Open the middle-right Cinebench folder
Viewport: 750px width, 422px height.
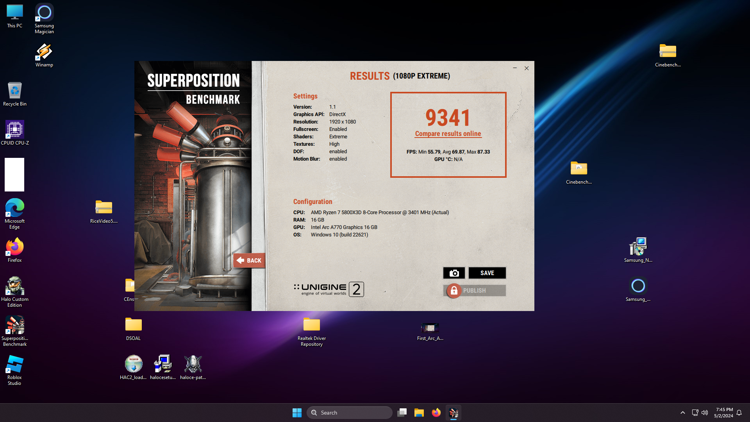(x=579, y=172)
